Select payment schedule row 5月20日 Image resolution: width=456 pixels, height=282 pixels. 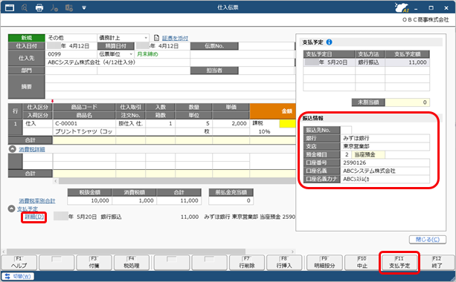(x=367, y=62)
